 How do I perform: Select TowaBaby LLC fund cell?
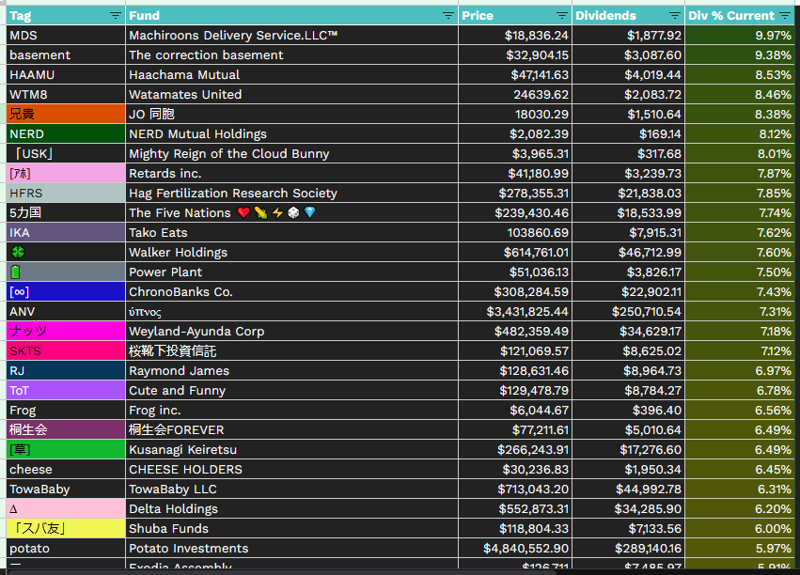pyautogui.click(x=291, y=490)
